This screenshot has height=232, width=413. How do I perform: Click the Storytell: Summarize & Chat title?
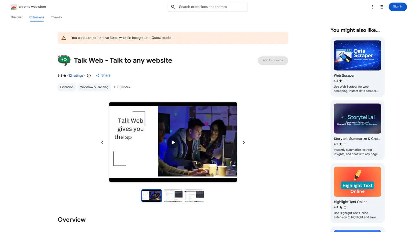[357, 139]
